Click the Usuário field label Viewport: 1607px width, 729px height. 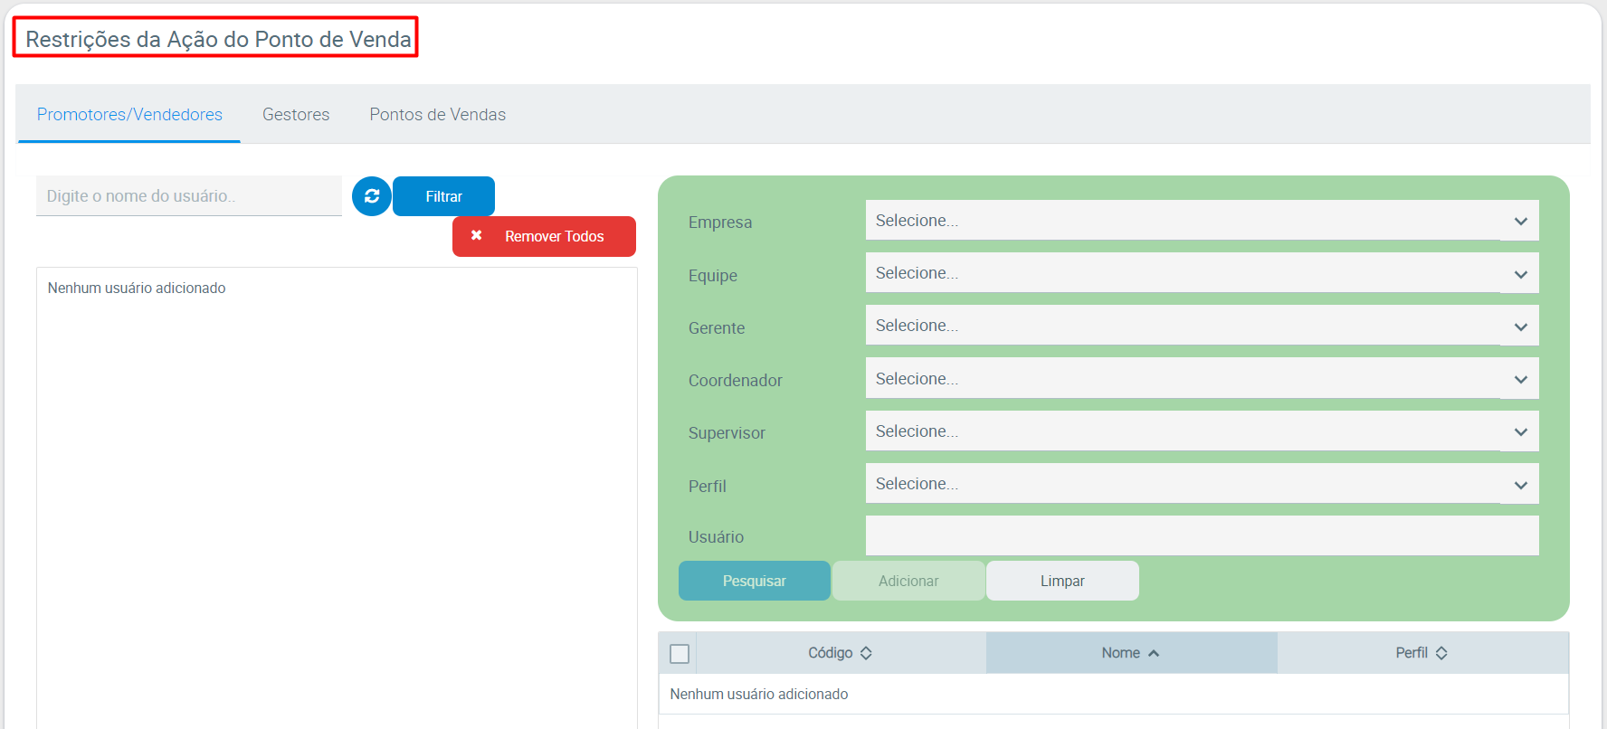pyautogui.click(x=716, y=537)
